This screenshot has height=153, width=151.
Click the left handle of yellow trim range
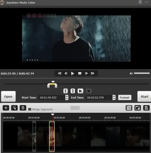click(x=49, y=85)
